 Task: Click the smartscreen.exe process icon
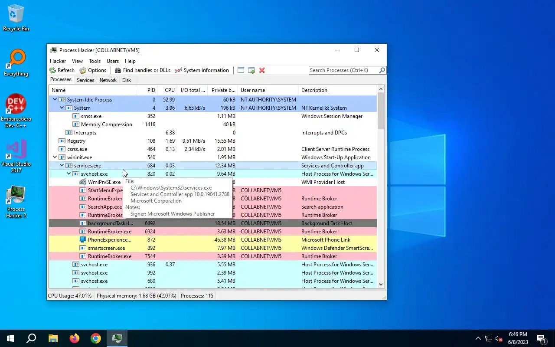tap(83, 248)
